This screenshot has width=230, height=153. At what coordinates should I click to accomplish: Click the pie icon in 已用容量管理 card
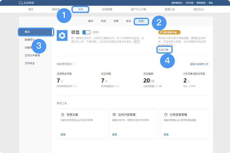click(x=166, y=114)
